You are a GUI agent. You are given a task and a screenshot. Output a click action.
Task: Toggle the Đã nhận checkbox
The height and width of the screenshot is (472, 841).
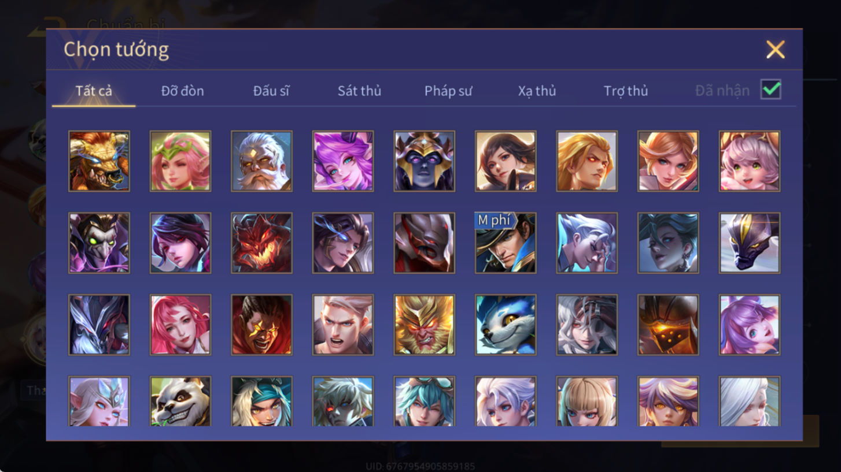click(771, 90)
